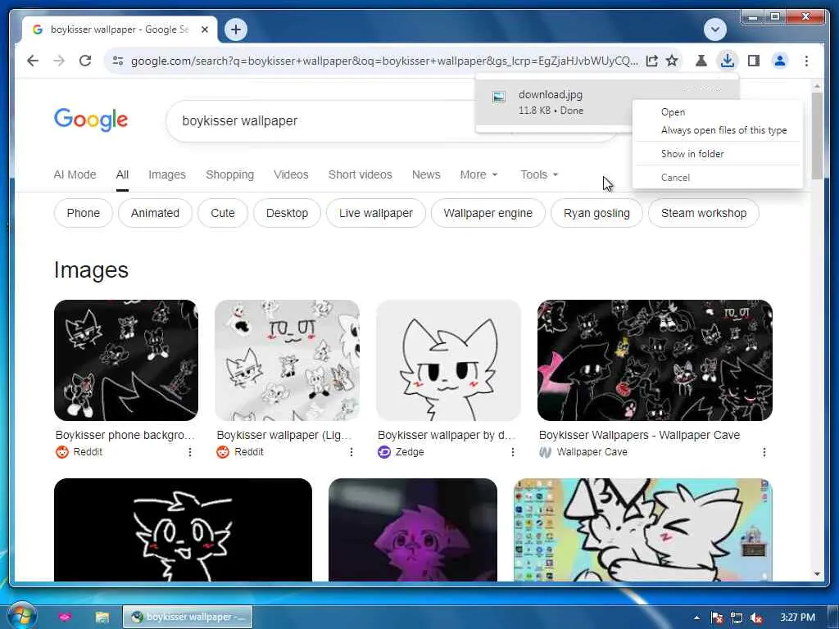The height and width of the screenshot is (629, 839).
Task: Click the search box with boykisser wallpaper
Action: point(321,121)
